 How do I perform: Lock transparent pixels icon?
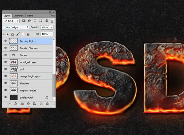pos(13,34)
